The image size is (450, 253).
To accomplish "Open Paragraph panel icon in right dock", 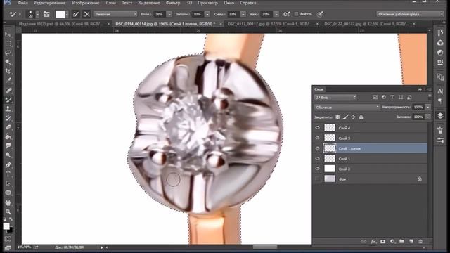I will (440, 101).
